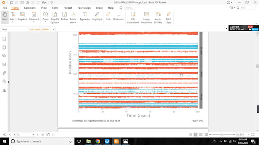Open the Comments side panel
This screenshot has height=145, width=259.
click(x=4, y=56)
